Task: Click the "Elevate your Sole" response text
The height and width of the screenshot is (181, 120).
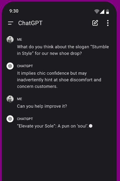Action: (53, 126)
